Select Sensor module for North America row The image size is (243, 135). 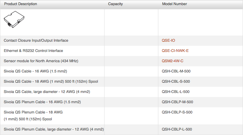[121, 61]
